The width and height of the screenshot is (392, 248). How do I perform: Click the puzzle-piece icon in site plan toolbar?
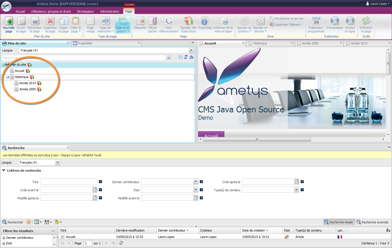192,57
